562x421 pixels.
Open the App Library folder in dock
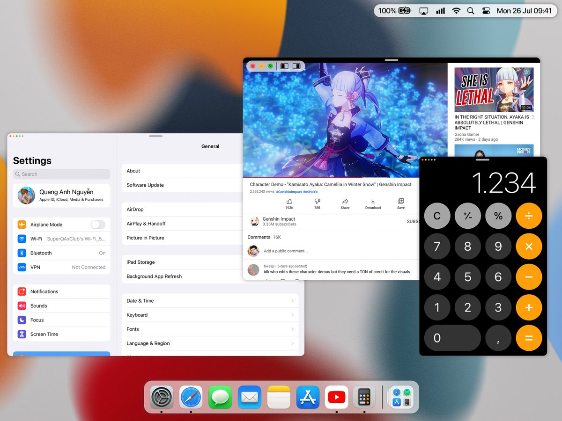tap(401, 397)
